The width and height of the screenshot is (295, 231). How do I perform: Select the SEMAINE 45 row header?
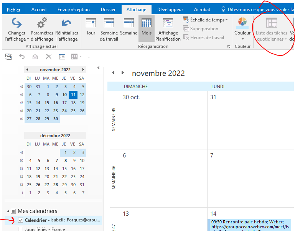coord(114,120)
